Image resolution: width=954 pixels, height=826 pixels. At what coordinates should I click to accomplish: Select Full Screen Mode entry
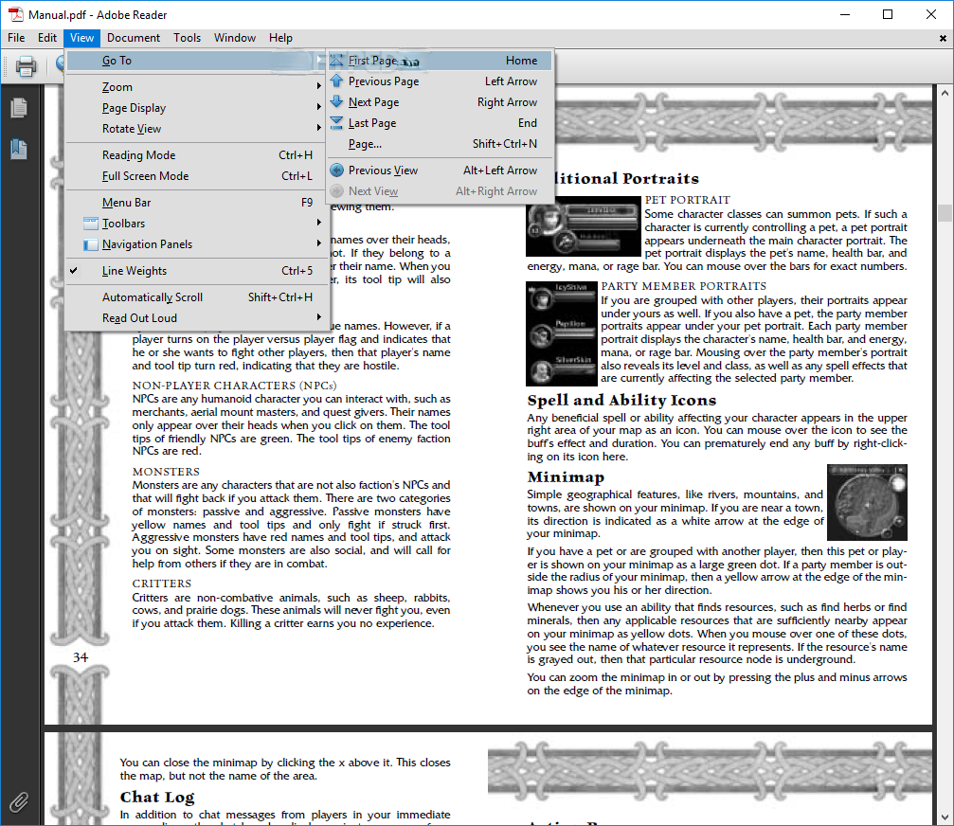tap(197, 176)
